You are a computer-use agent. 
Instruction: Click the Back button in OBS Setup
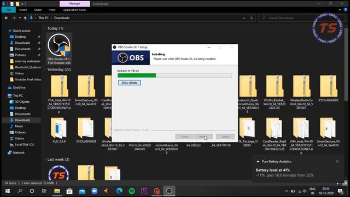(184, 136)
